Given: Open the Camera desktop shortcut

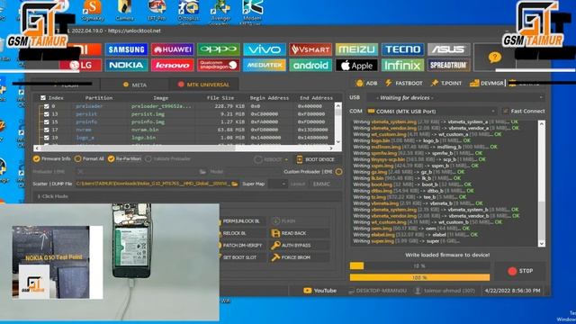Looking at the screenshot, I should pyautogui.click(x=124, y=10).
